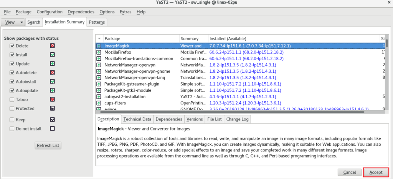Click the Autoinstall legend icon
This screenshot has width=393, height=179.
pyautogui.click(x=52, y=81)
